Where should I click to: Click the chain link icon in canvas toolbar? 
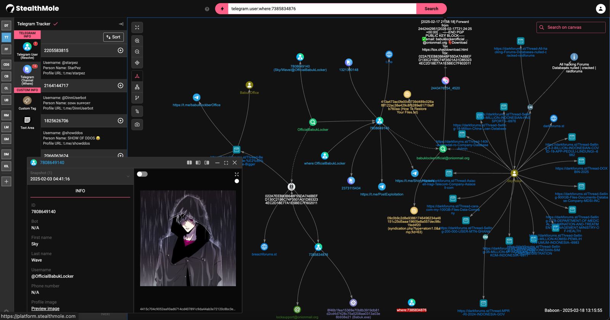click(x=137, y=111)
